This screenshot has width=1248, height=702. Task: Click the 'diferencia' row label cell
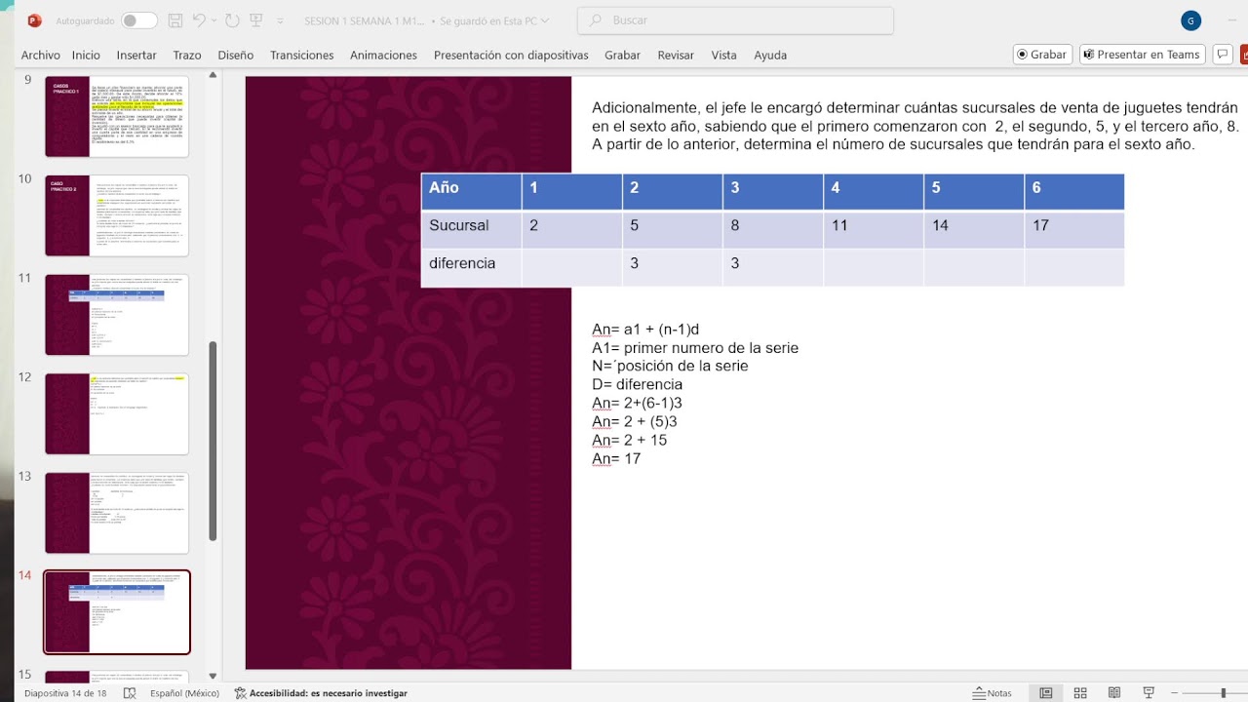tap(472, 267)
